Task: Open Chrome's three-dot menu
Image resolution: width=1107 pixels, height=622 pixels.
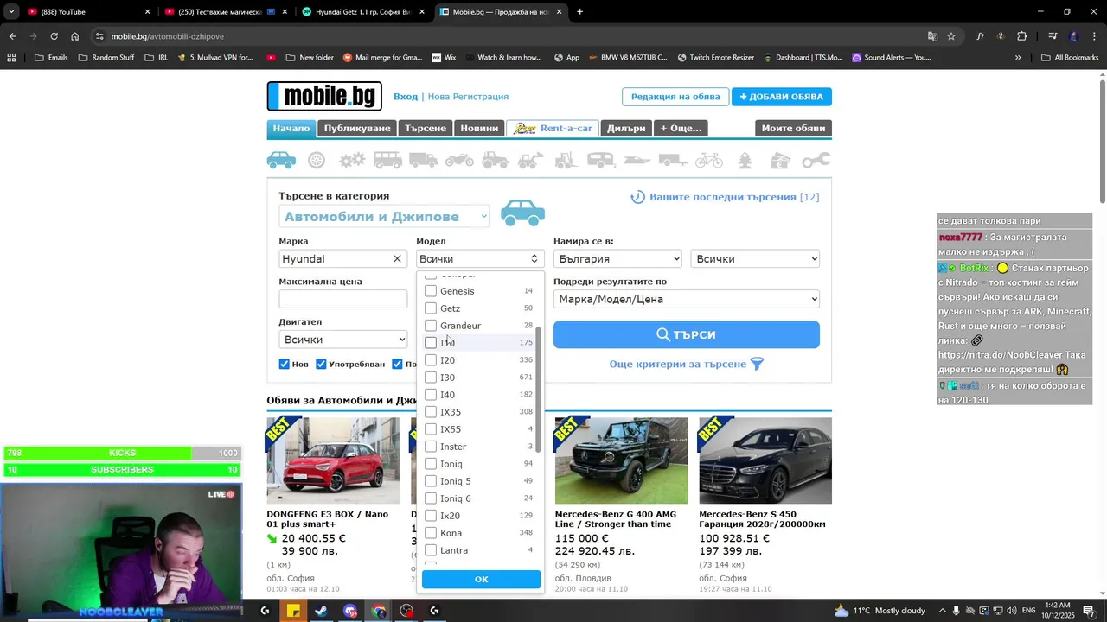Action: [x=1094, y=36]
